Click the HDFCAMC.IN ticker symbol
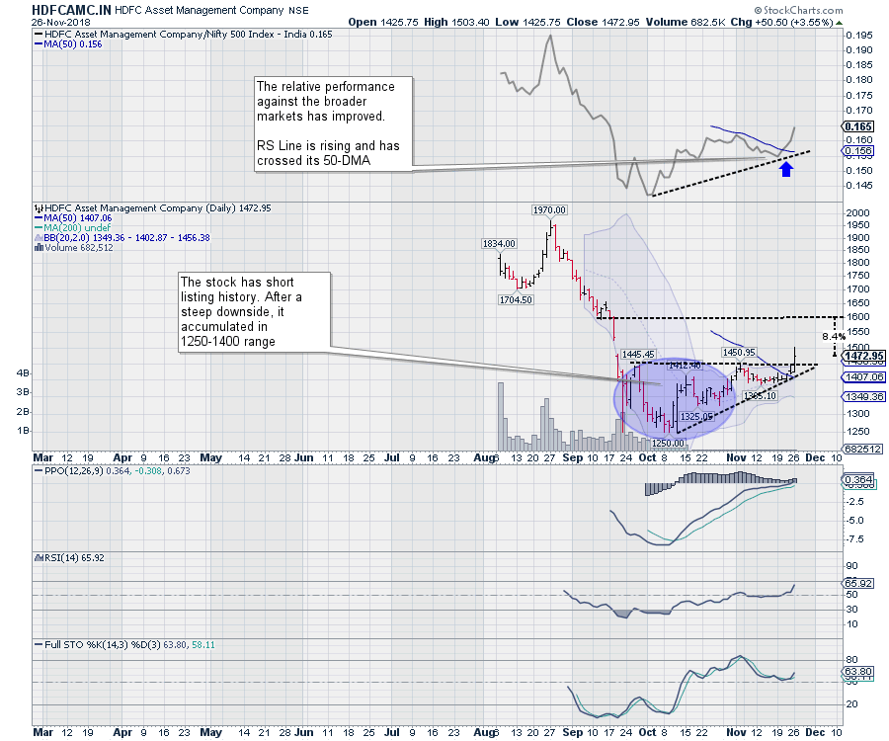 [x=71, y=10]
